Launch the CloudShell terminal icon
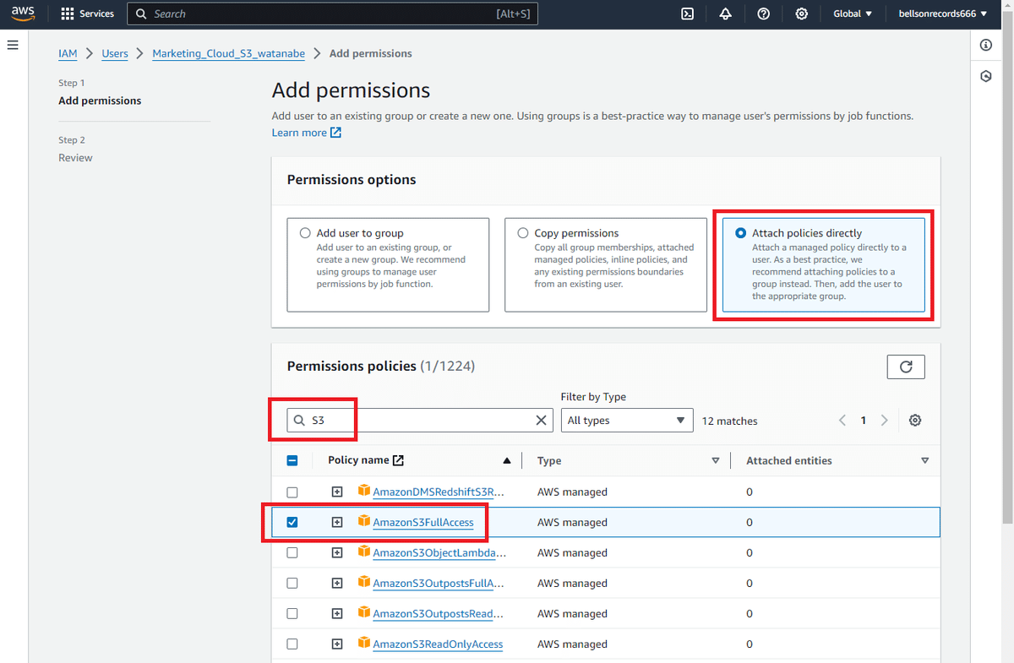The height and width of the screenshot is (663, 1014). (x=688, y=14)
